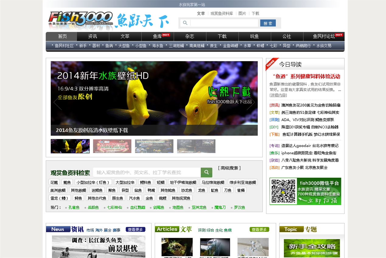Click the magnifier icon in top search box
The image size is (386, 258).
[185, 23]
